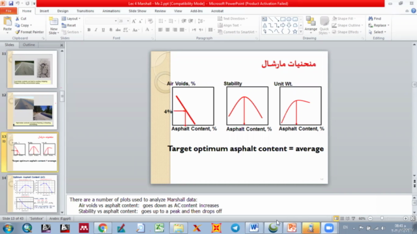The height and width of the screenshot is (234, 417).
Task: Open Shape Effects options
Action: (x=347, y=32)
